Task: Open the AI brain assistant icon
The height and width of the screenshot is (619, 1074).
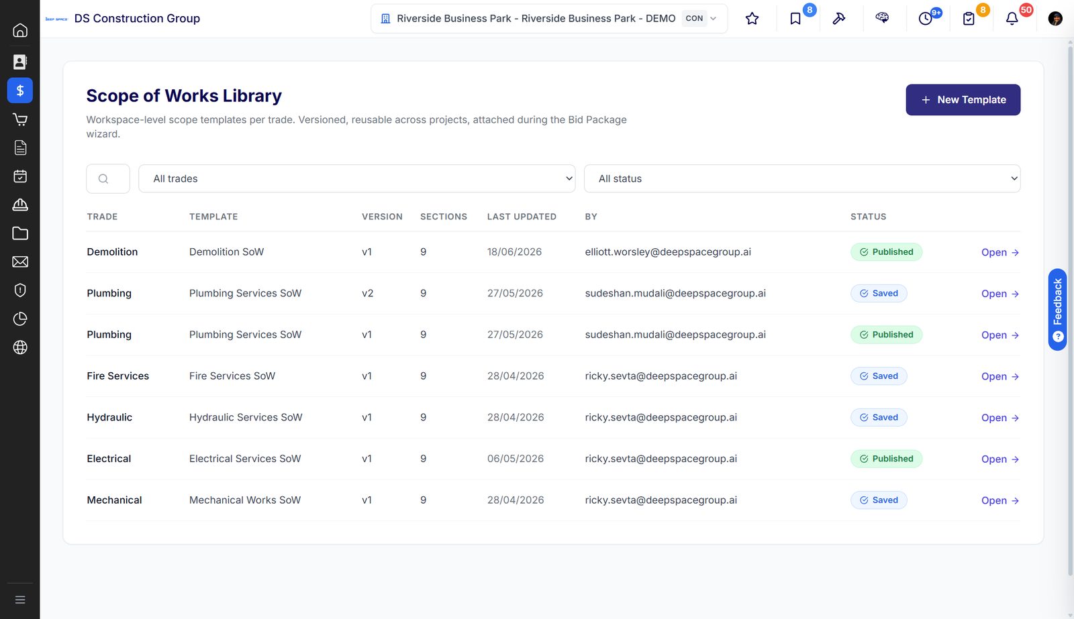Action: coord(882,19)
